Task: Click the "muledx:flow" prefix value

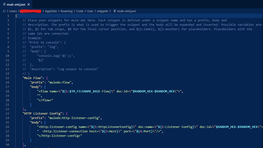Action: click(60, 82)
